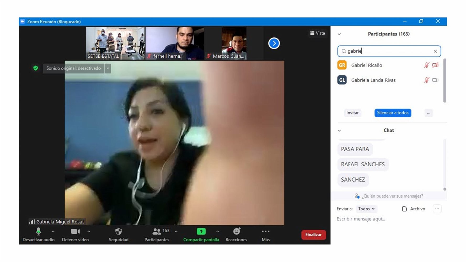
Task: Clear the participant search text
Action: tap(435, 51)
